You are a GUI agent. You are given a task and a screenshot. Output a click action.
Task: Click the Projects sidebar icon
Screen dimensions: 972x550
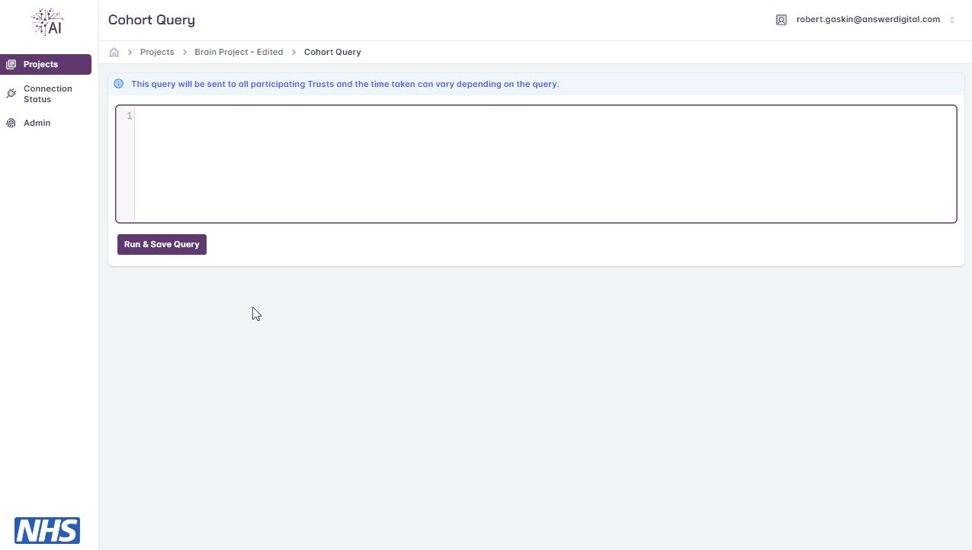11,64
